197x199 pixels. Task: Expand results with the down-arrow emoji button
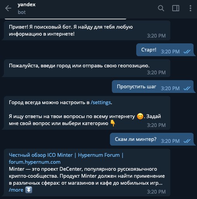(29, 190)
